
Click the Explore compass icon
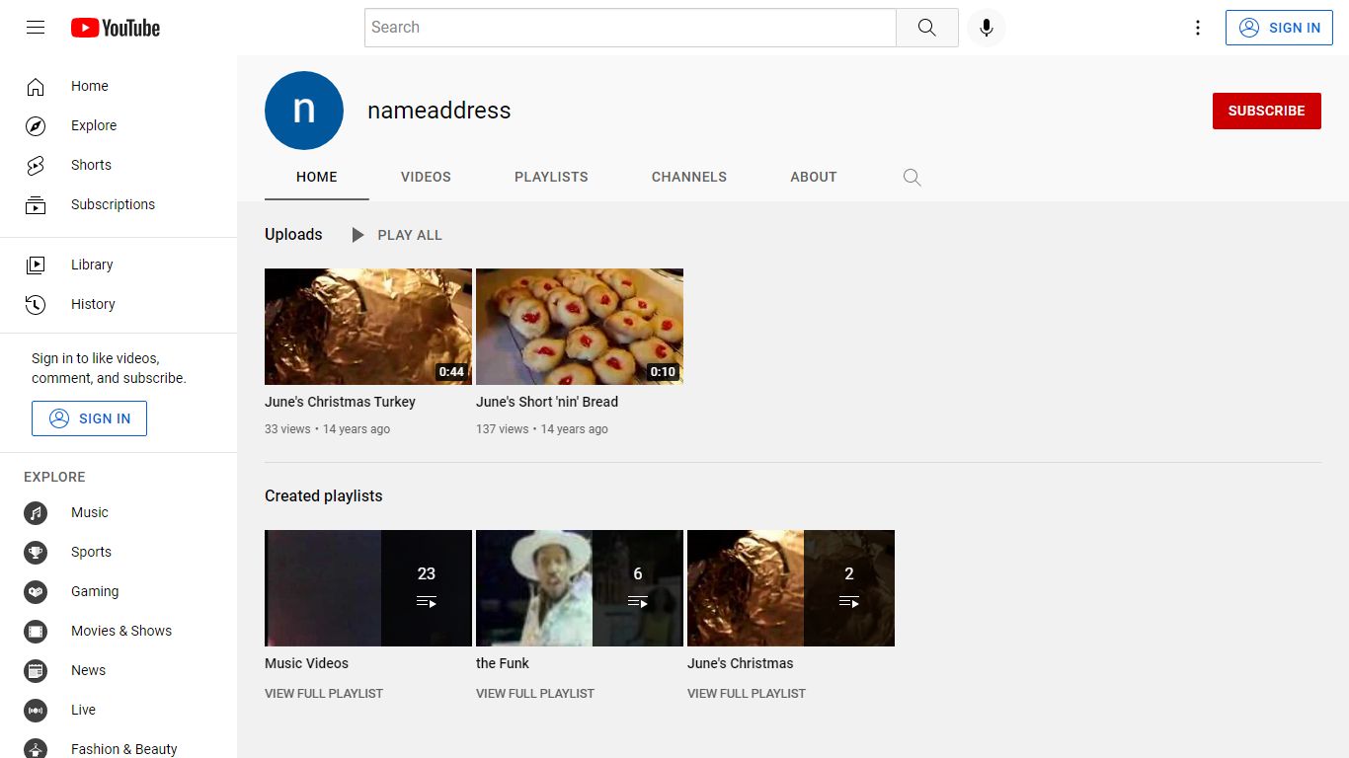(x=36, y=126)
